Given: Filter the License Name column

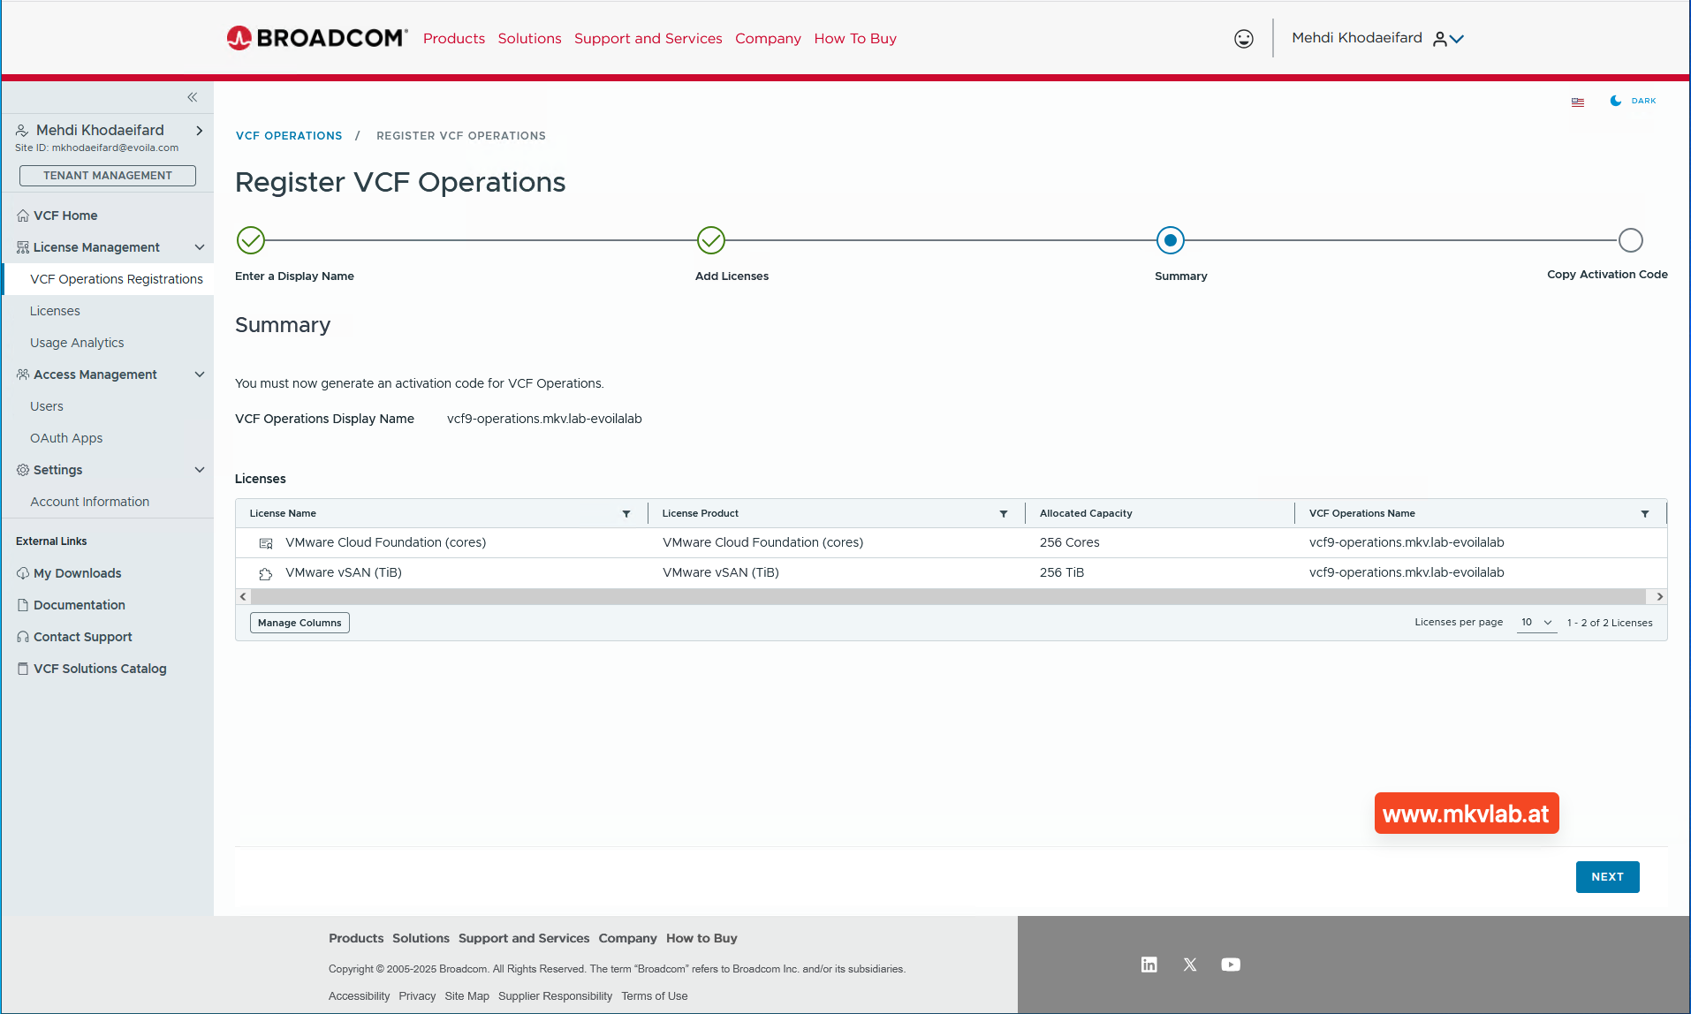Looking at the screenshot, I should [x=626, y=514].
